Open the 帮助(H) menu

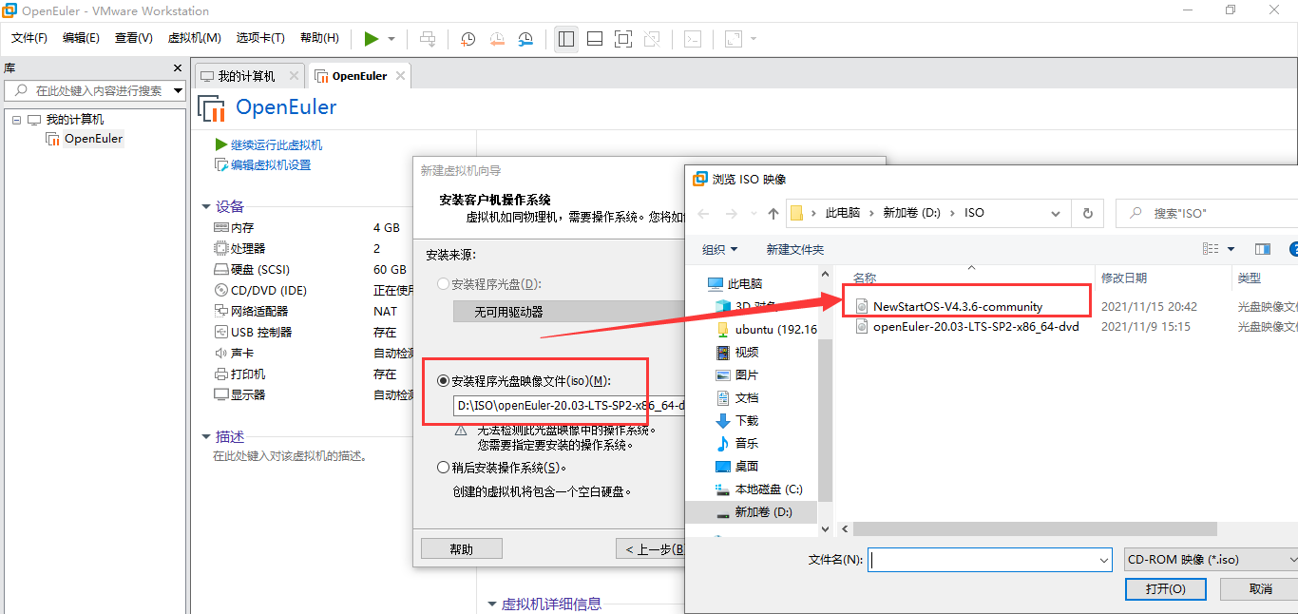[x=319, y=38]
